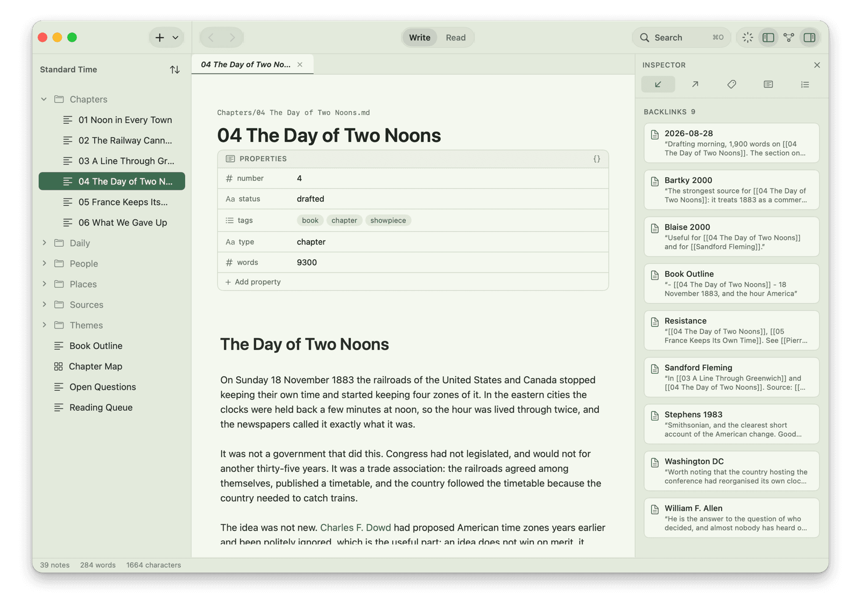Toggle the right inspector panel icon

point(809,38)
